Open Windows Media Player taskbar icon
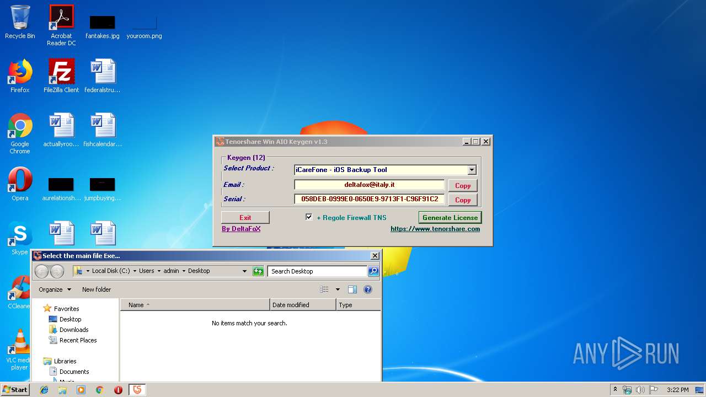 point(81,390)
